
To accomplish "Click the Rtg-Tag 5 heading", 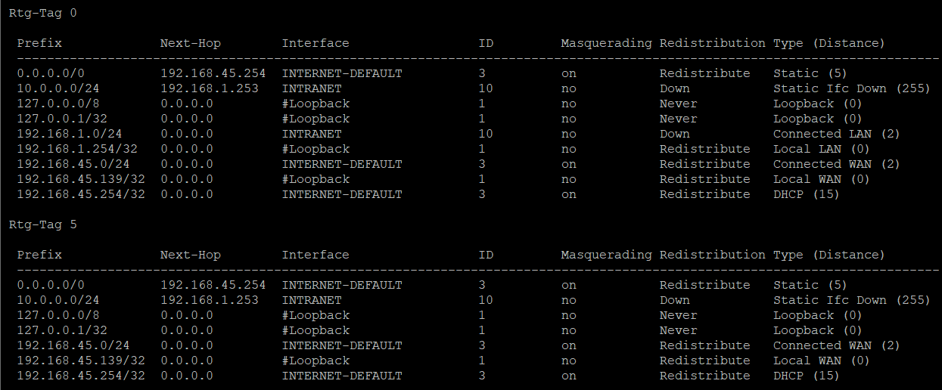I will coord(42,224).
